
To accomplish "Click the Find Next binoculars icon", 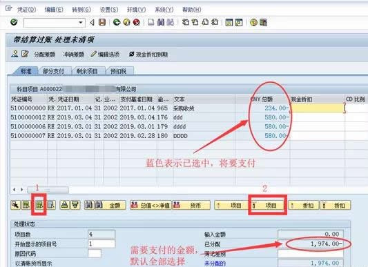I will click(171, 23).
